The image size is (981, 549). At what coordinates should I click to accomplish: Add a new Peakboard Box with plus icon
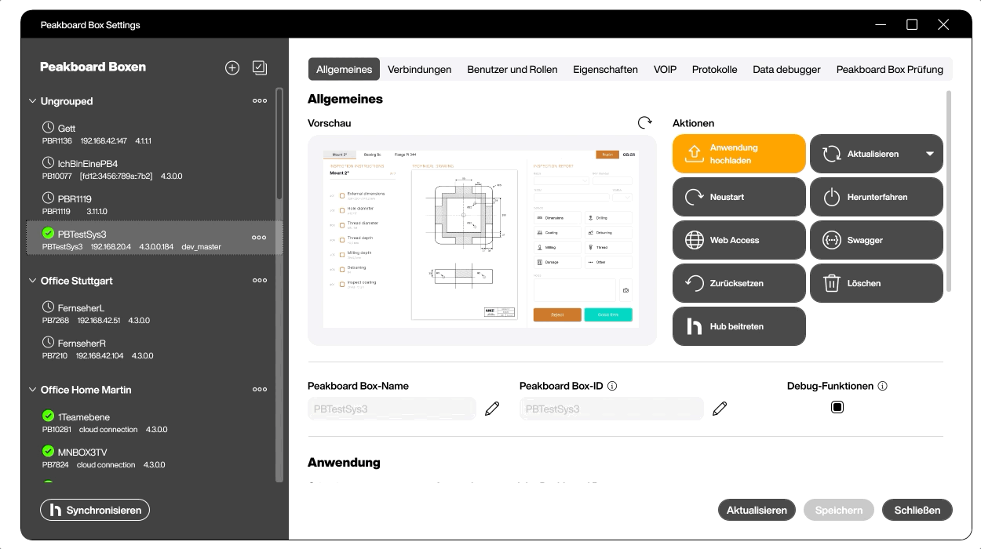(232, 67)
